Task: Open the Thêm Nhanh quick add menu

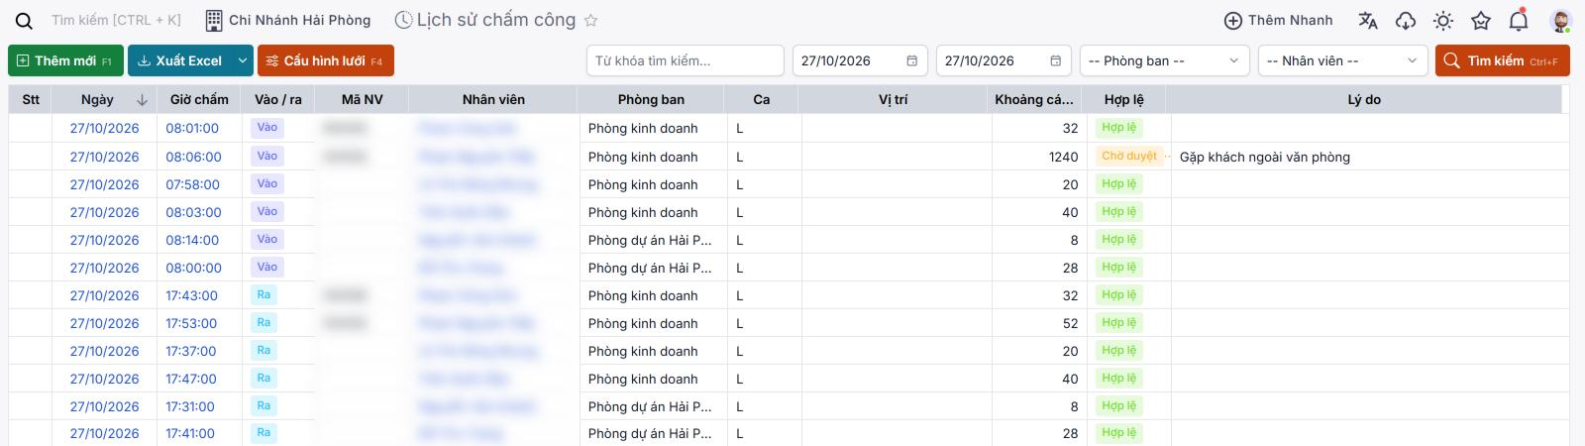Action: [x=1279, y=20]
